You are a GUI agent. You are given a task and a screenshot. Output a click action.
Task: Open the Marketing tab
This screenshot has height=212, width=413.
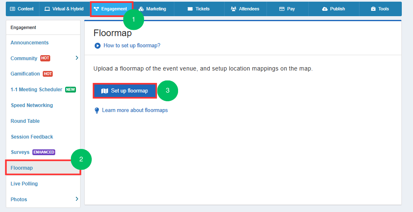tap(153, 9)
